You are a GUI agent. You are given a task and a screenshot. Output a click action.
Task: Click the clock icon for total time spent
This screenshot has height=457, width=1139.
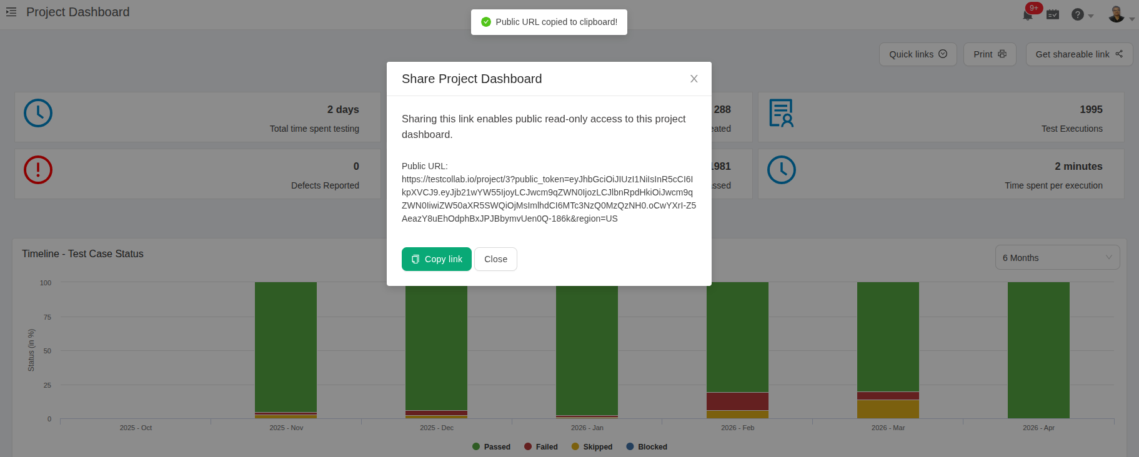click(38, 113)
